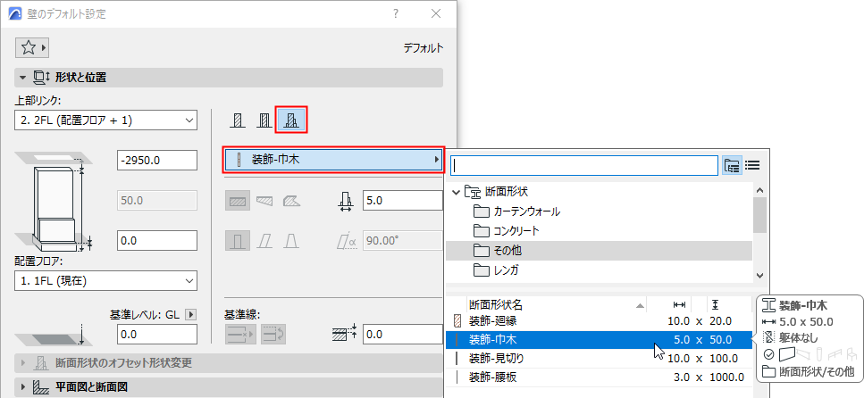Click the reference line offset 0.0 field
Image resolution: width=864 pixels, height=398 pixels.
tap(402, 334)
